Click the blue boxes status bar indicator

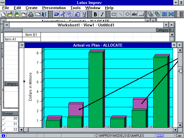[x=160, y=136]
